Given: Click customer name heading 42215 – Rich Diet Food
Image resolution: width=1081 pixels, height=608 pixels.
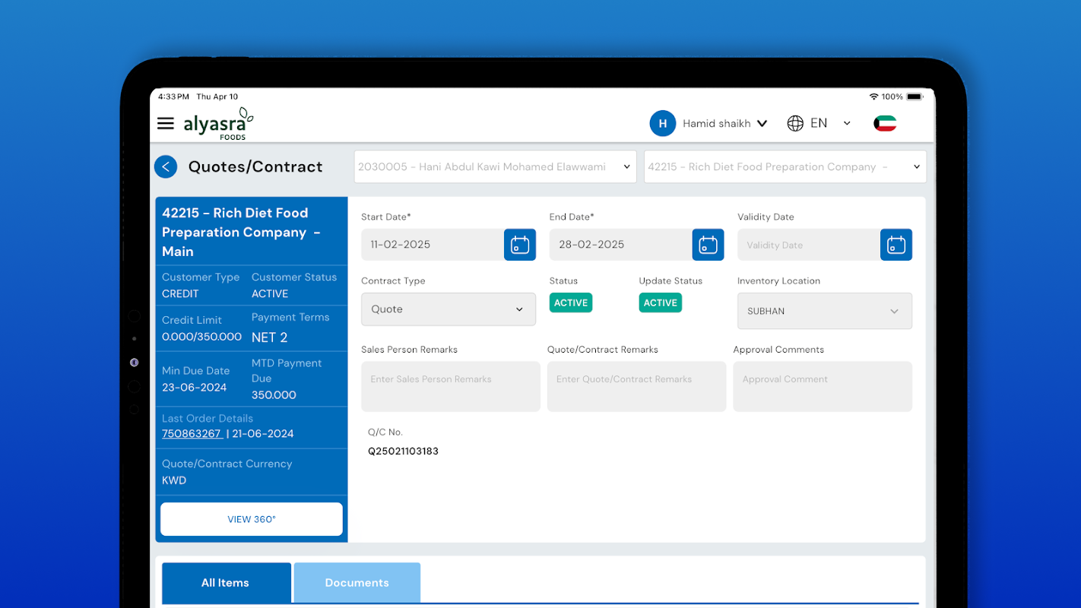Looking at the screenshot, I should pyautogui.click(x=241, y=232).
